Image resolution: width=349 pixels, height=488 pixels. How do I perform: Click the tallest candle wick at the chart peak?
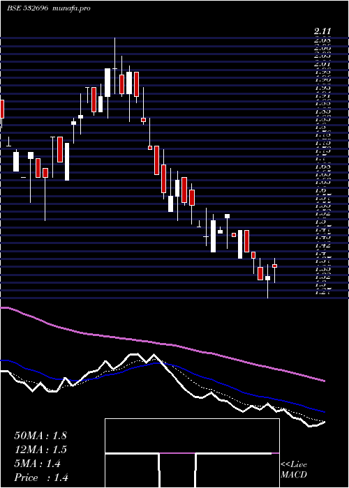click(x=114, y=66)
